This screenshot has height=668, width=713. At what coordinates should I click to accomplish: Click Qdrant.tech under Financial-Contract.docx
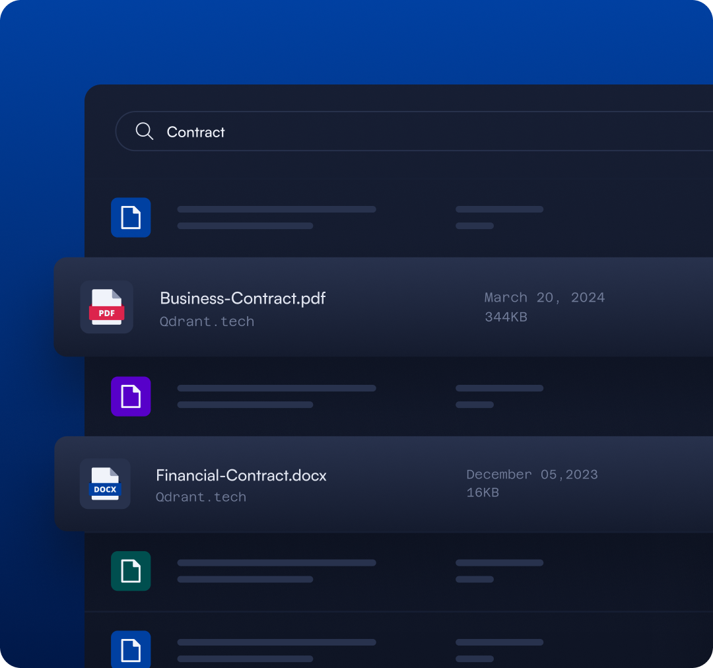201,497
